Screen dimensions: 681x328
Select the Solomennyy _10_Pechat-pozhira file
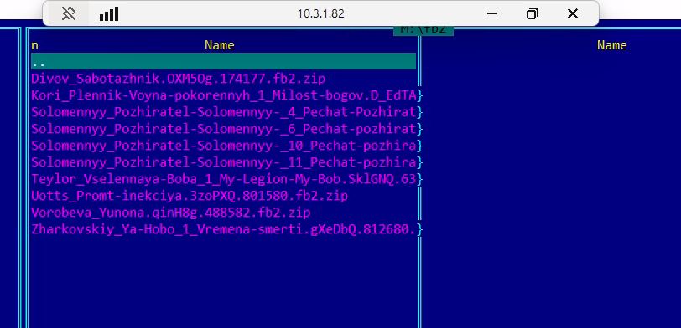224,146
